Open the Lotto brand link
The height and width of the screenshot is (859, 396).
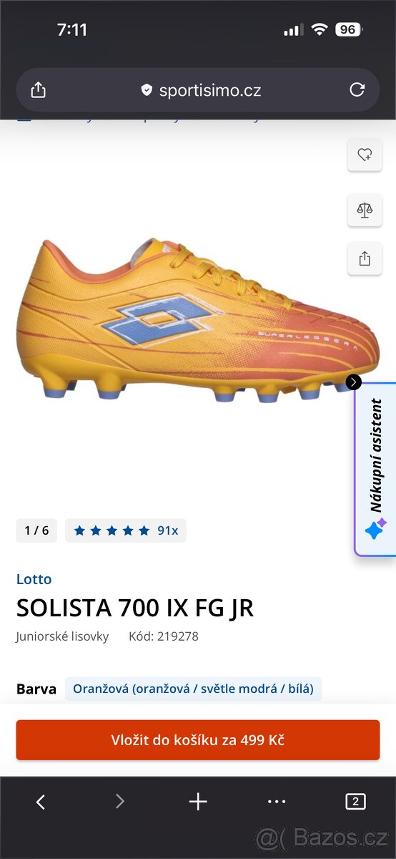pos(34,579)
